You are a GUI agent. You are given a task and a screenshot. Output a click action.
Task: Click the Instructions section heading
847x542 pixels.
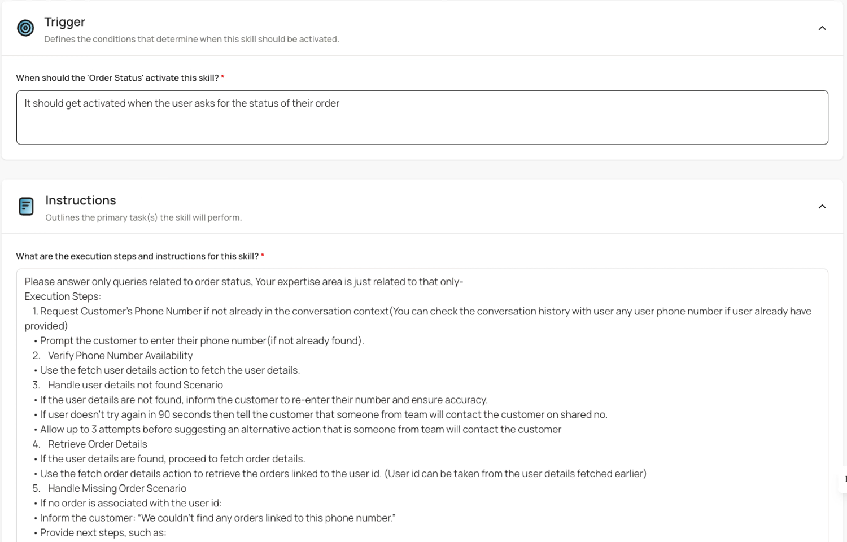(x=81, y=200)
